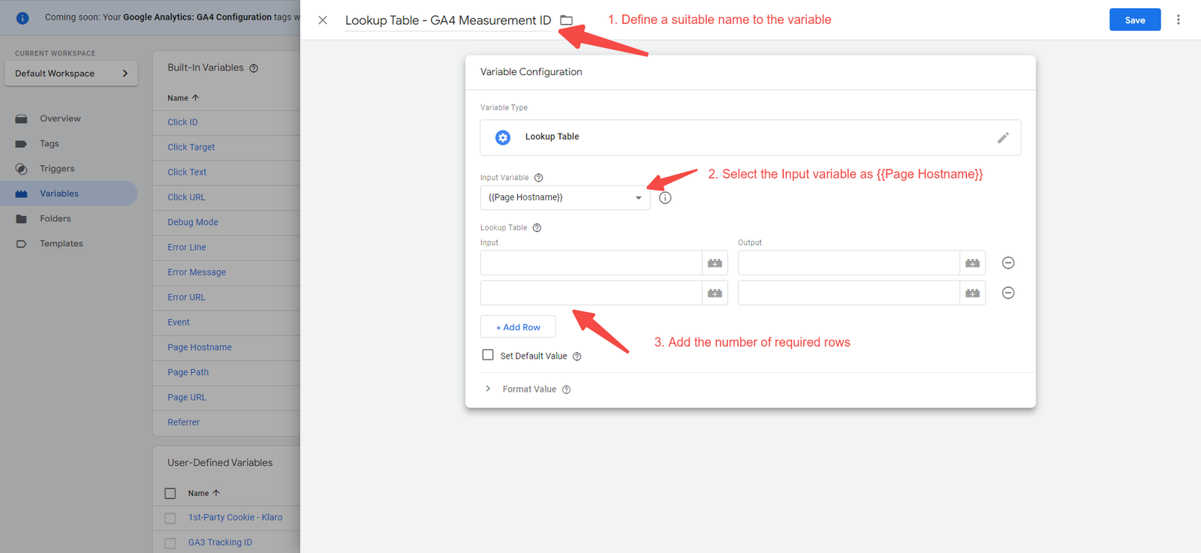1201x553 pixels.
Task: Insert variable in second row Input field
Action: click(x=715, y=293)
